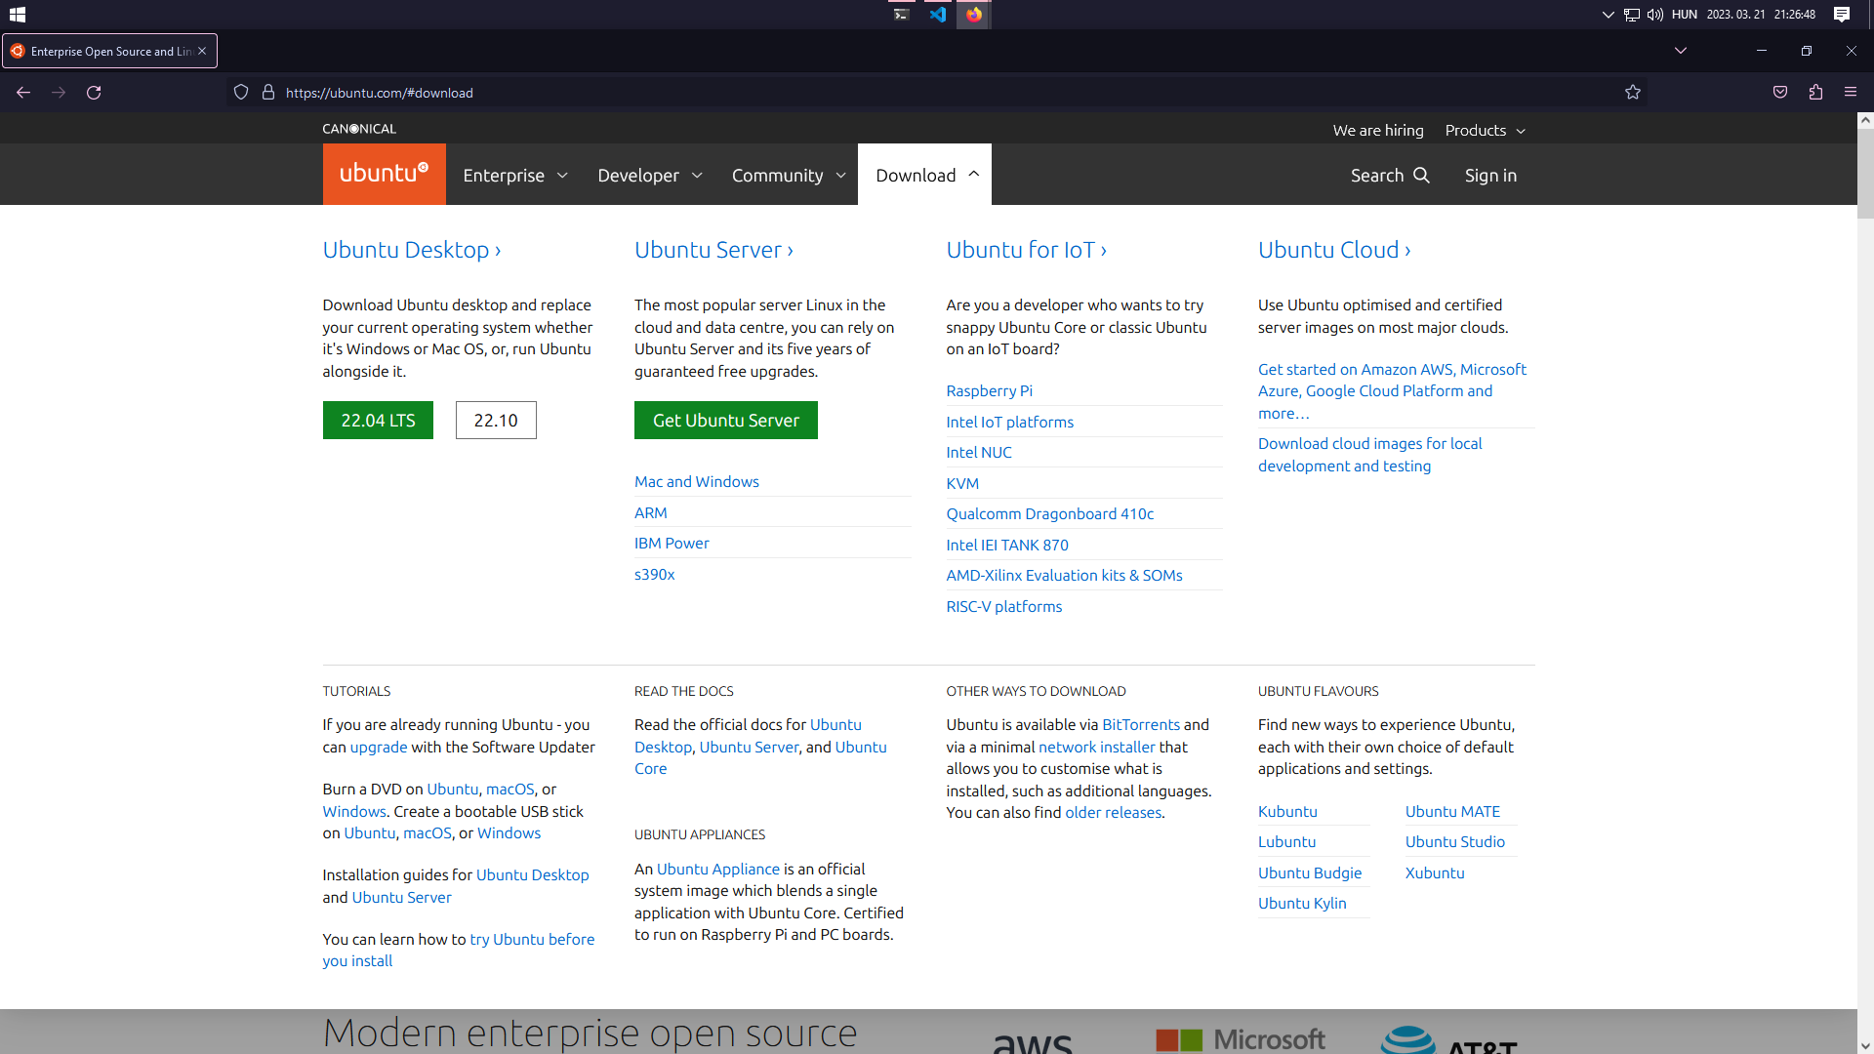Reload the current page
1874x1054 pixels.
(94, 93)
